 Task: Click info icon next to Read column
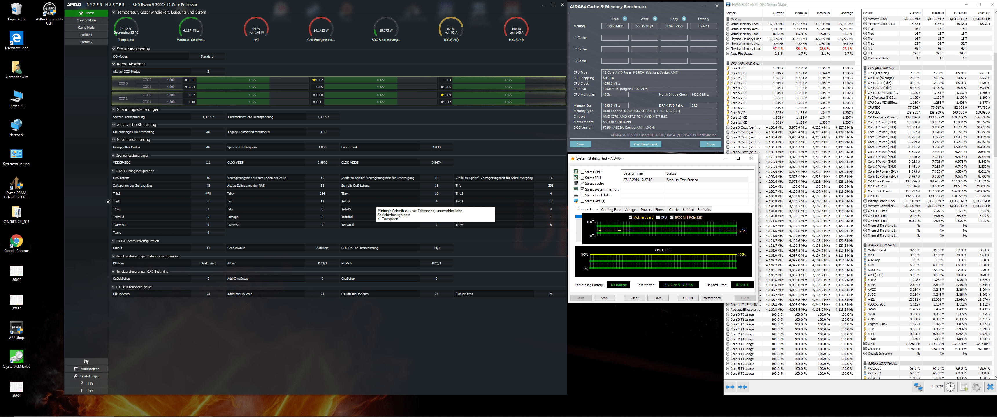625,19
